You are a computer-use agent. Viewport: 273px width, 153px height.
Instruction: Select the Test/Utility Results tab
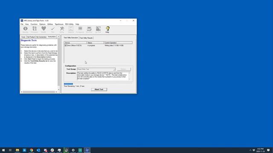86,38
